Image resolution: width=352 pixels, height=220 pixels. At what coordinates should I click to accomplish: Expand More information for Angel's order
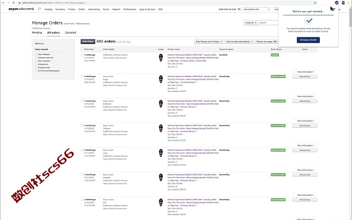(305, 96)
